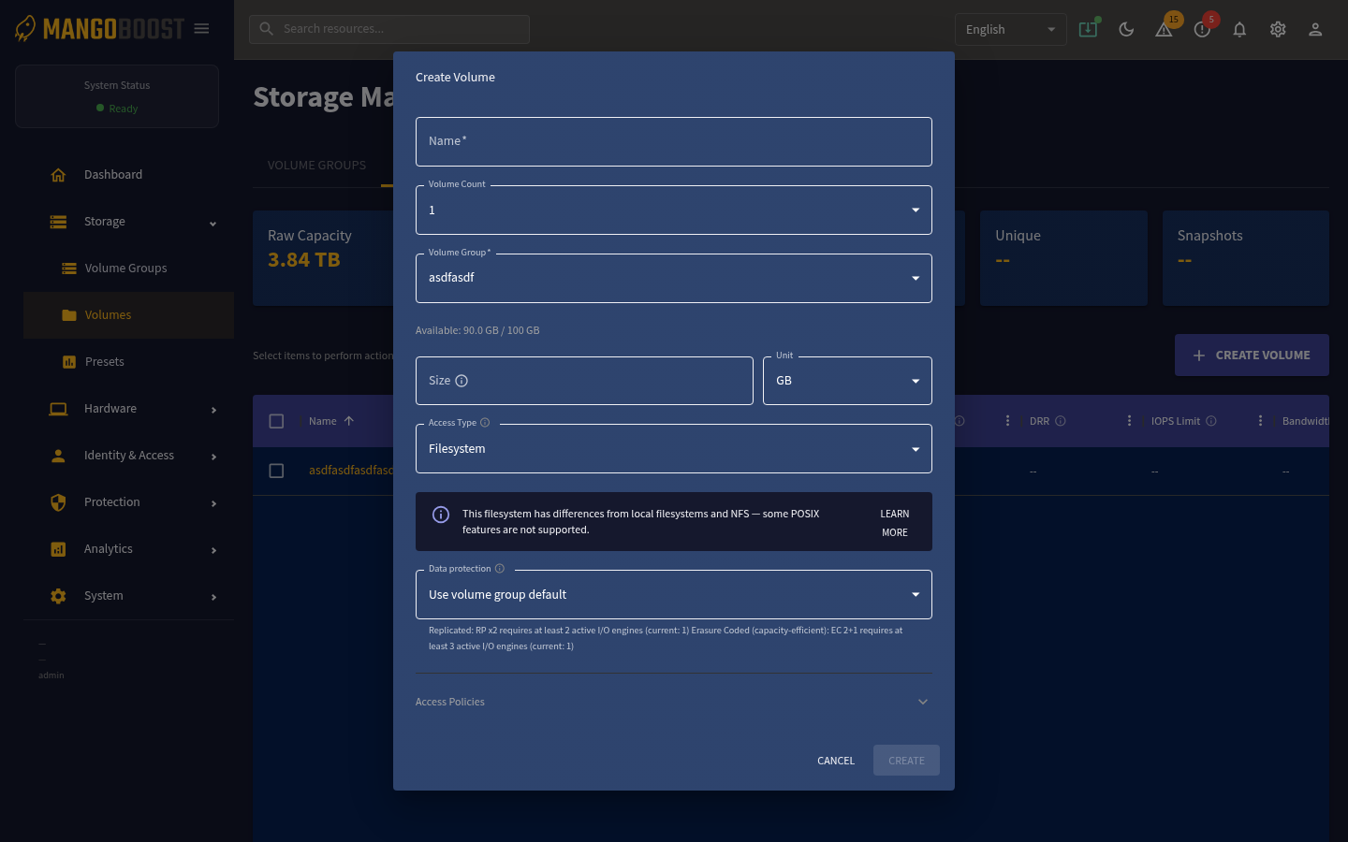Switch dark mode moon icon
This screenshot has height=842, width=1348.
(1126, 29)
